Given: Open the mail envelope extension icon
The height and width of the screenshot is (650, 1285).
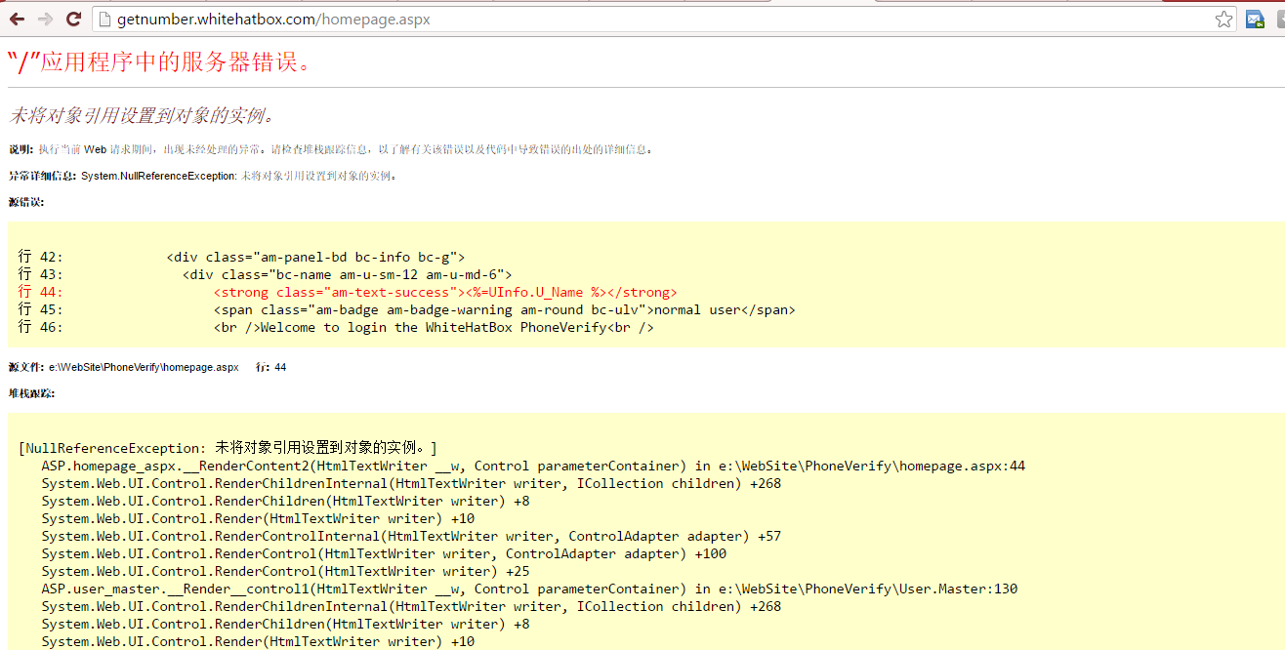Looking at the screenshot, I should coord(1255,20).
